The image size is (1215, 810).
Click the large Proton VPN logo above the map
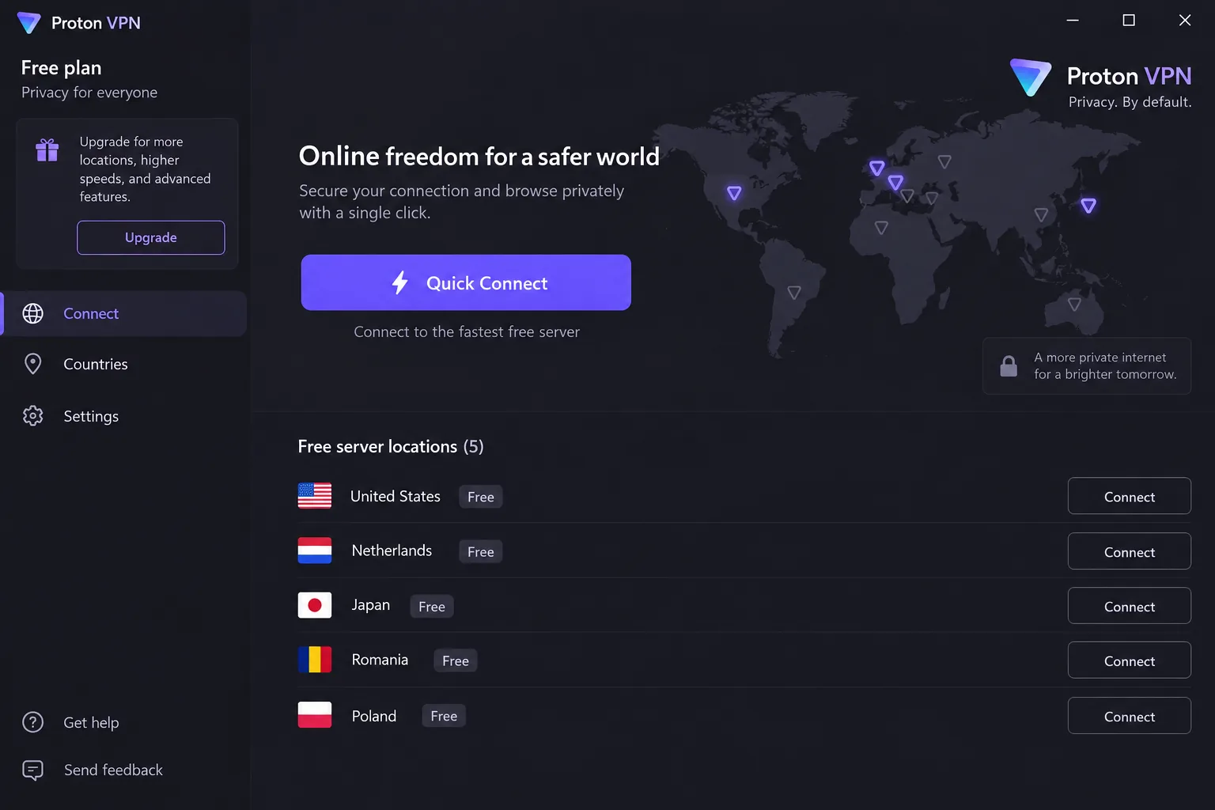pyautogui.click(x=1031, y=78)
